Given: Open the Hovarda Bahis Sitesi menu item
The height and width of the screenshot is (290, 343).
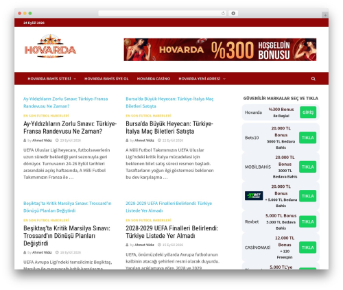Looking at the screenshot, I should point(49,79).
